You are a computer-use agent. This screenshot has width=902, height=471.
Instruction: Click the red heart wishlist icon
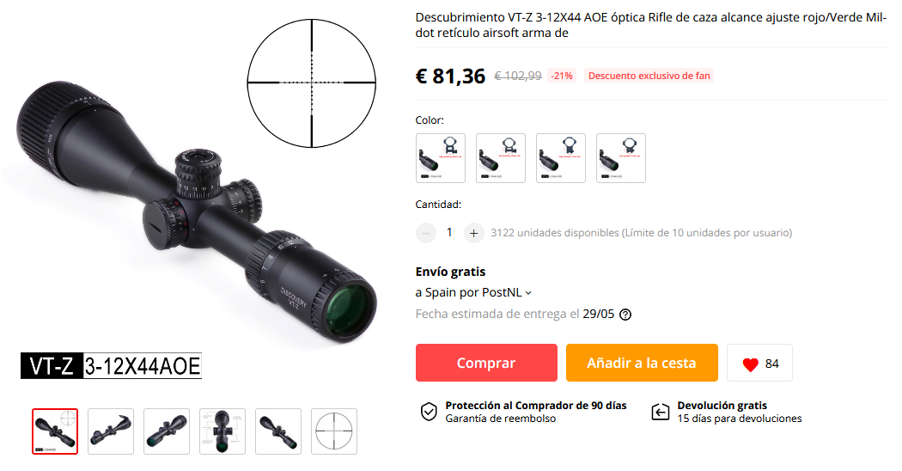(x=750, y=364)
